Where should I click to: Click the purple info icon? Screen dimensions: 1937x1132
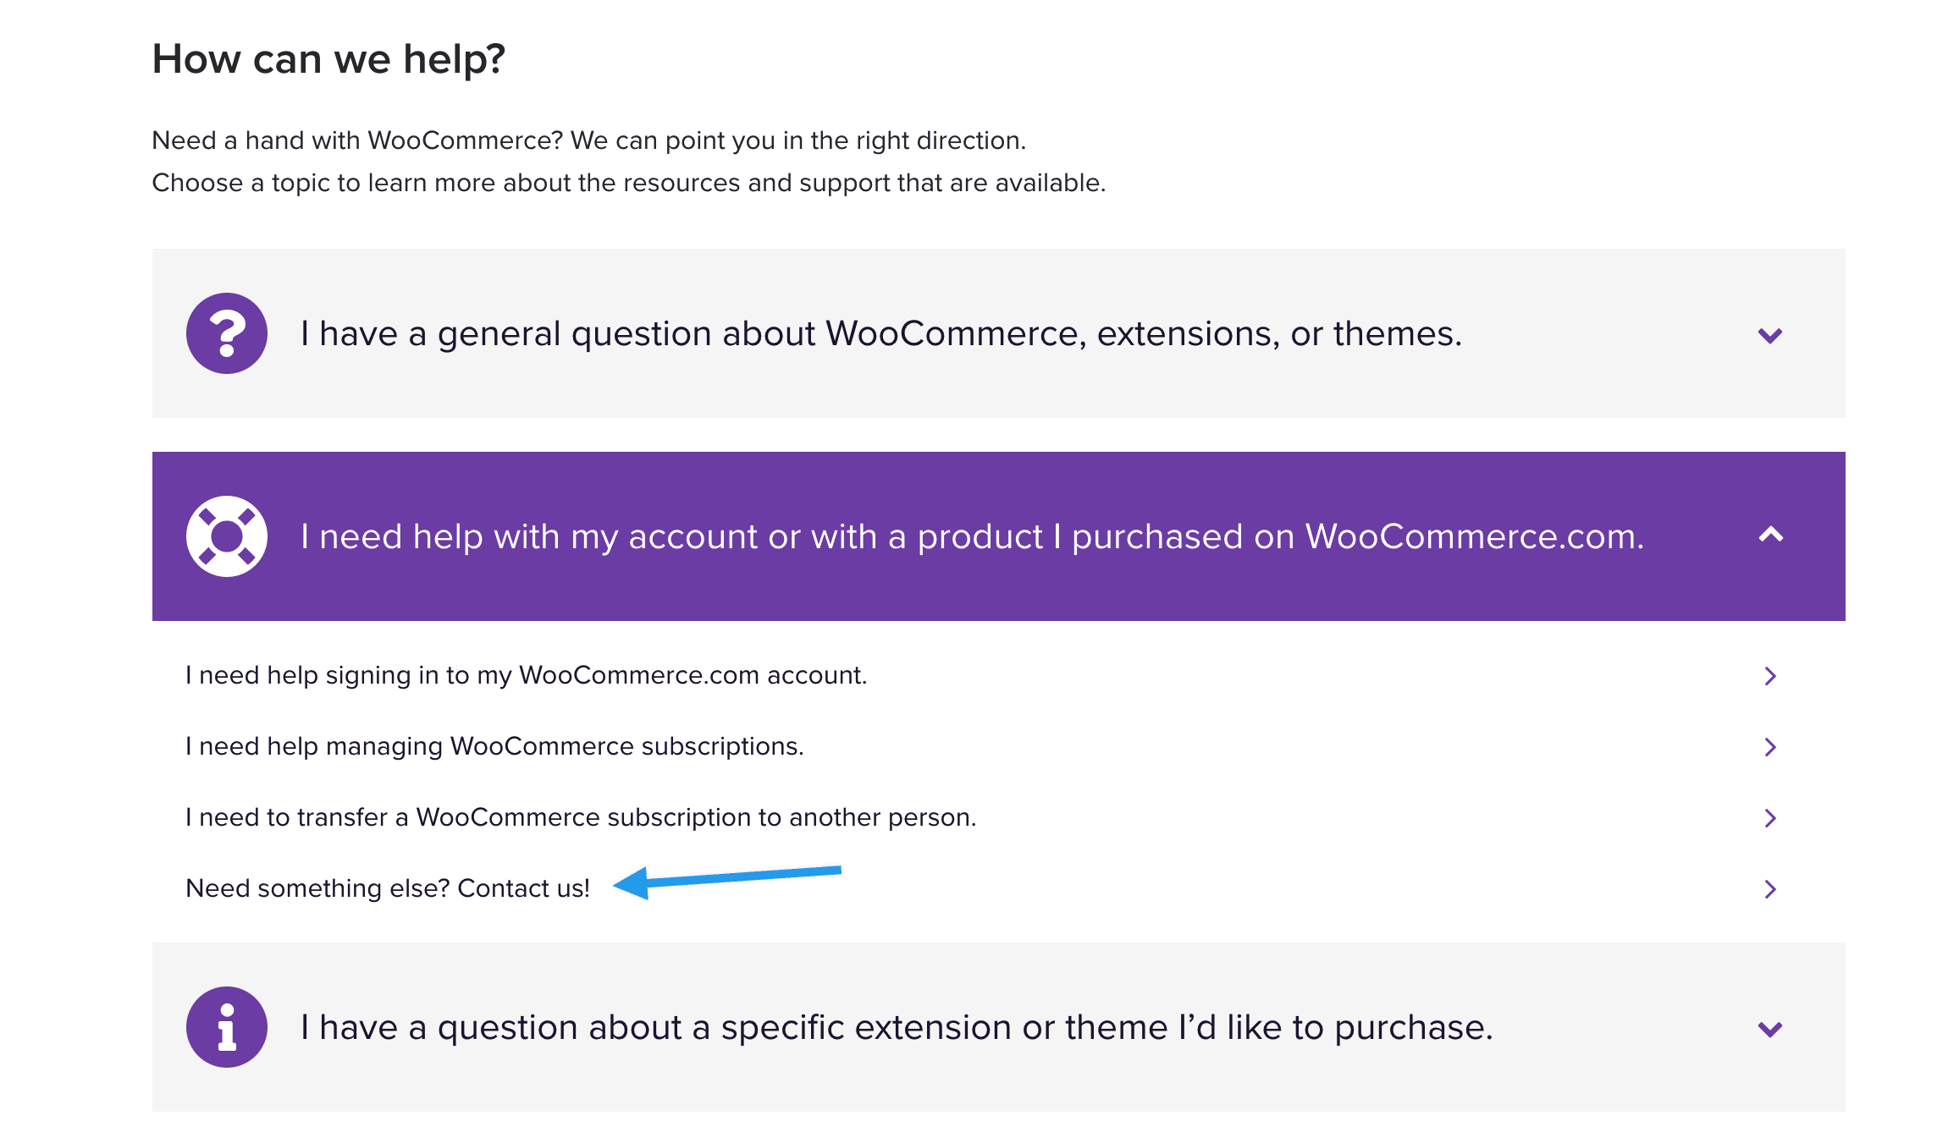coord(227,1027)
